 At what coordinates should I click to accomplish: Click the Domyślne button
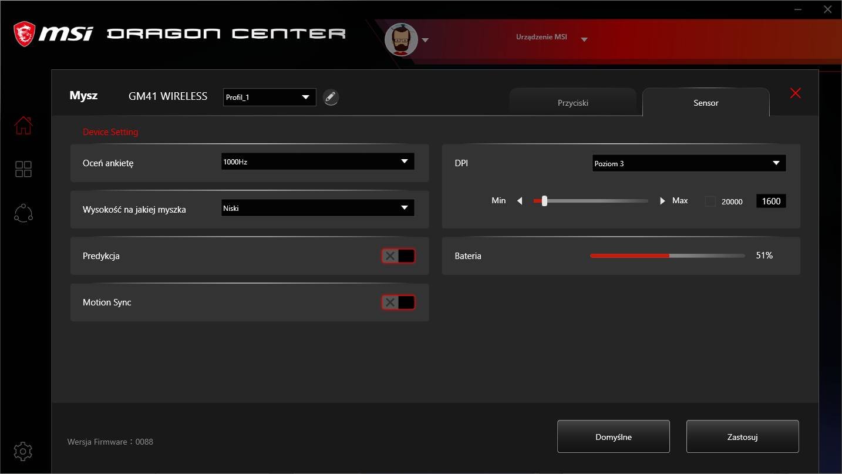pos(614,436)
